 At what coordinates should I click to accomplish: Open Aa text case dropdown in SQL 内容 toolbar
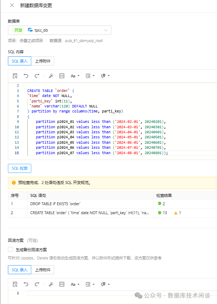coord(75,76)
